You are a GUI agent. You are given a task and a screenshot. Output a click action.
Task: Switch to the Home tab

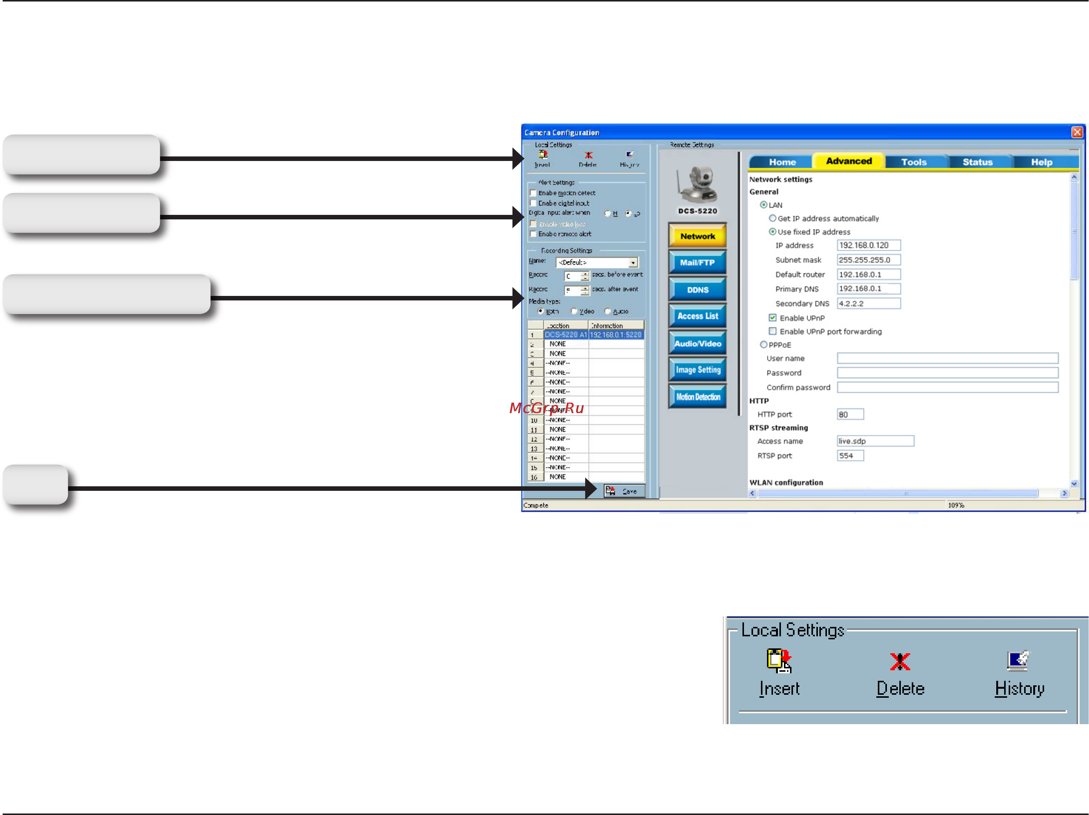[x=782, y=162]
